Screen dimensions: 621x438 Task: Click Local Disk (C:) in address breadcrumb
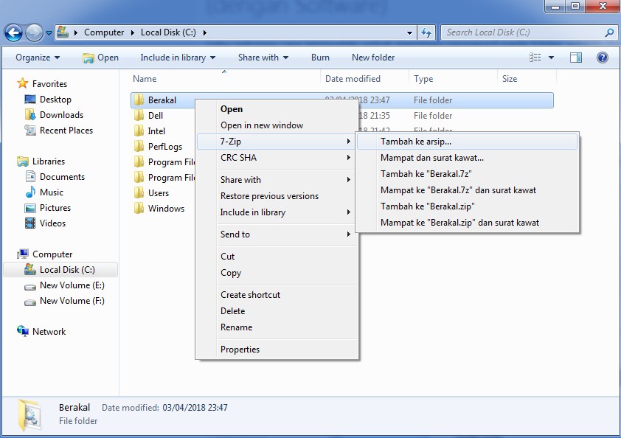(168, 32)
